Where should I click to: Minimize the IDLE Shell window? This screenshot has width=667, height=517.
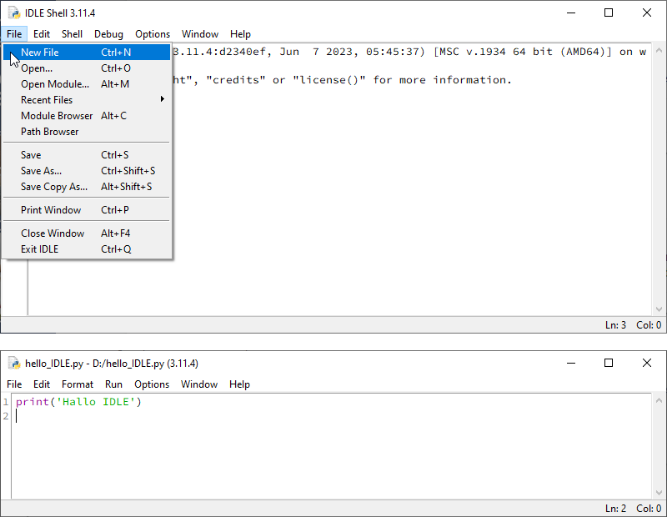(x=571, y=13)
